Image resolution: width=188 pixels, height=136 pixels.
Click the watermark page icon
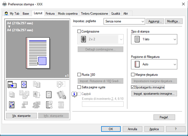(x=49, y=95)
